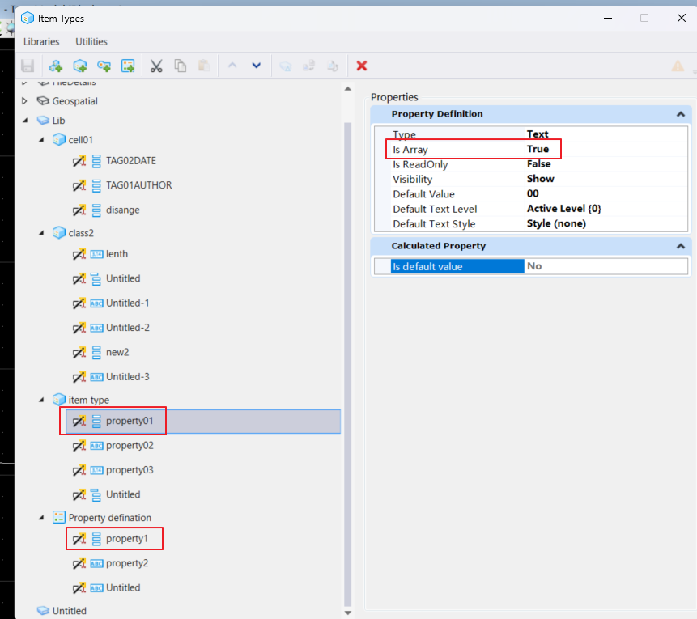This screenshot has width=697, height=619.
Task: Click the Copy icon in toolbar
Action: click(x=180, y=66)
